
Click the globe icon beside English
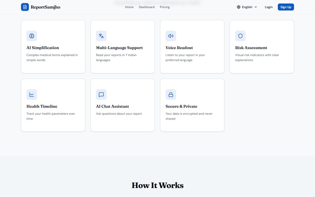click(238, 7)
